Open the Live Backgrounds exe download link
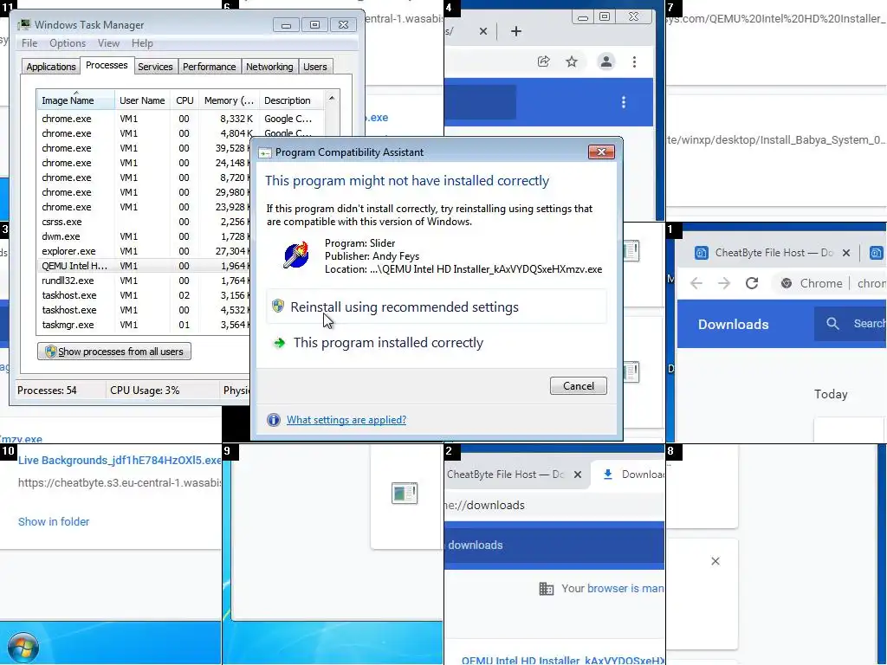The image size is (887, 665). point(120,461)
